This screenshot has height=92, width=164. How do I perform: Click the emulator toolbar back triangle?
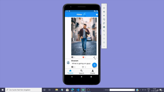click(x=104, y=35)
